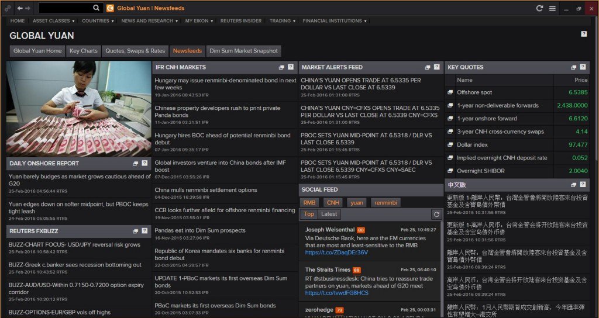Open Pandas eat into Dim Sum prospects
This screenshot has width=599, height=318.
coord(200,230)
